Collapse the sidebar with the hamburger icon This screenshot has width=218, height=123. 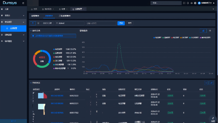(23, 3)
